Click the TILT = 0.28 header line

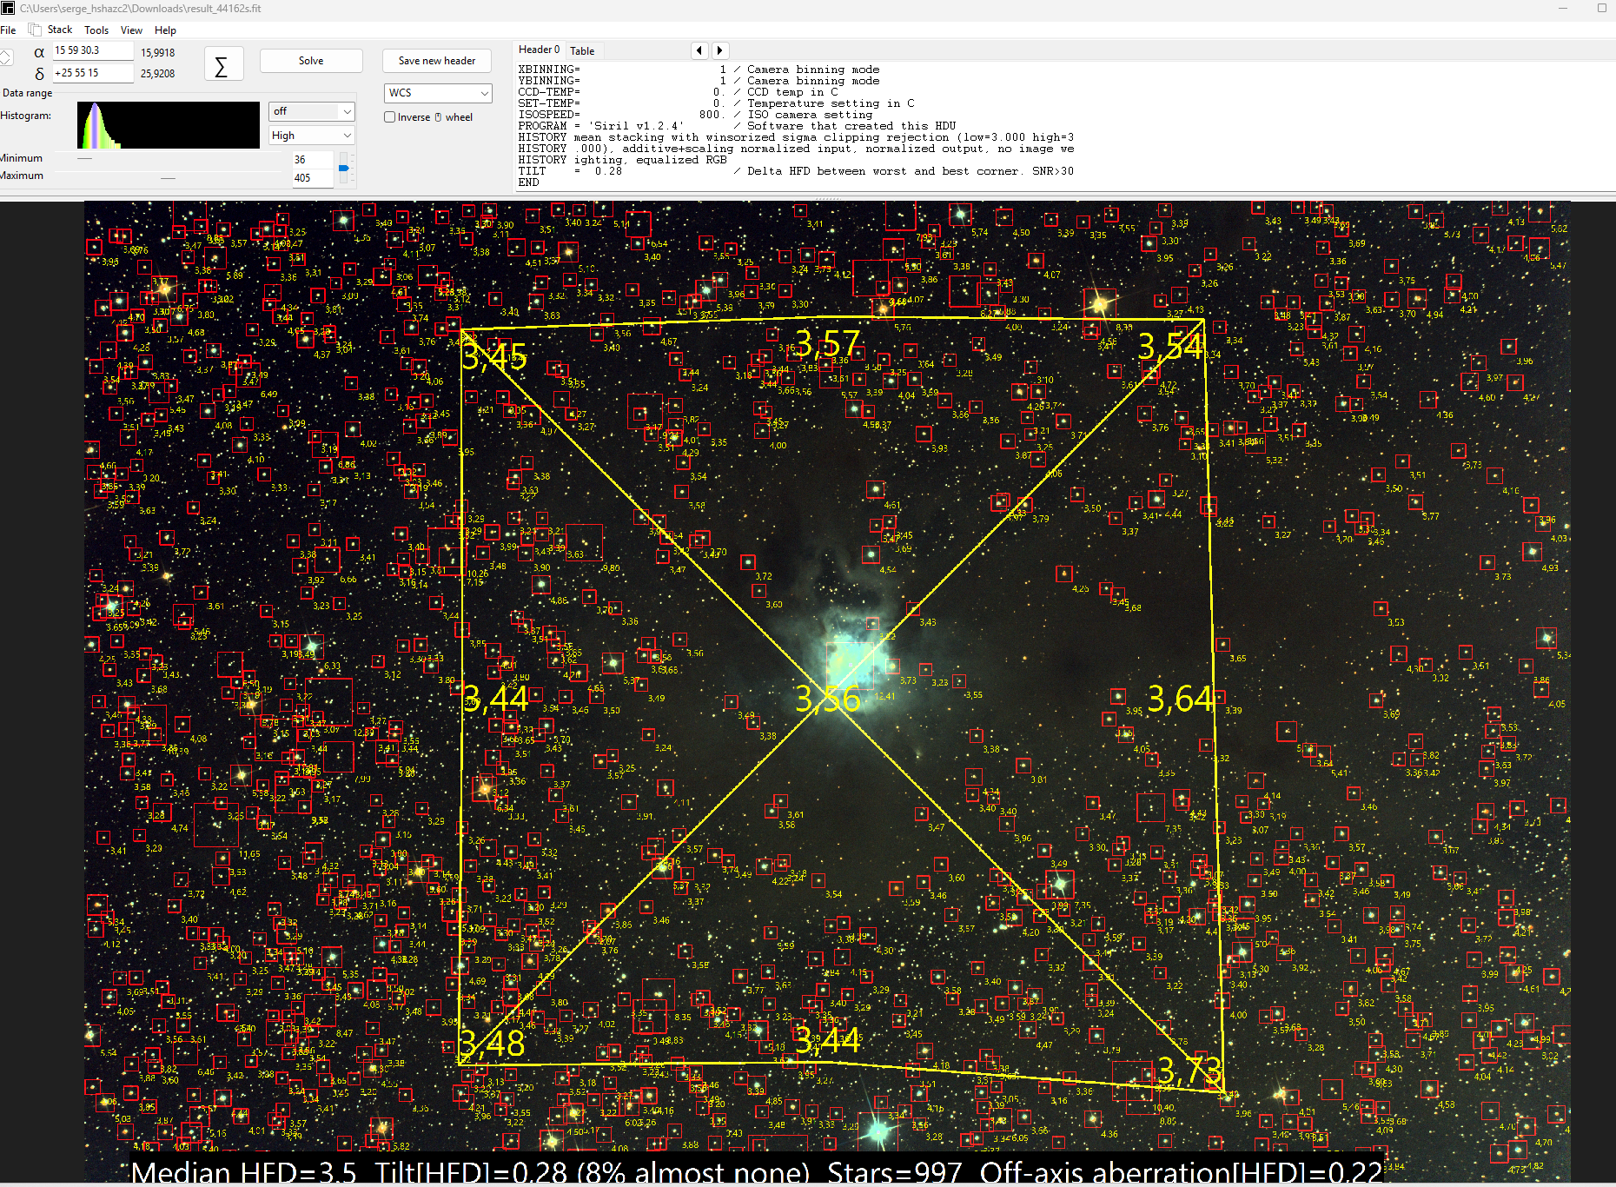(796, 171)
